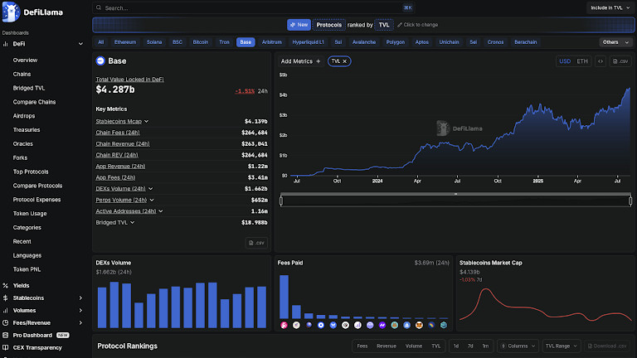This screenshot has width=637, height=358.
Task: Click Add Metrics button
Action: click(x=301, y=61)
